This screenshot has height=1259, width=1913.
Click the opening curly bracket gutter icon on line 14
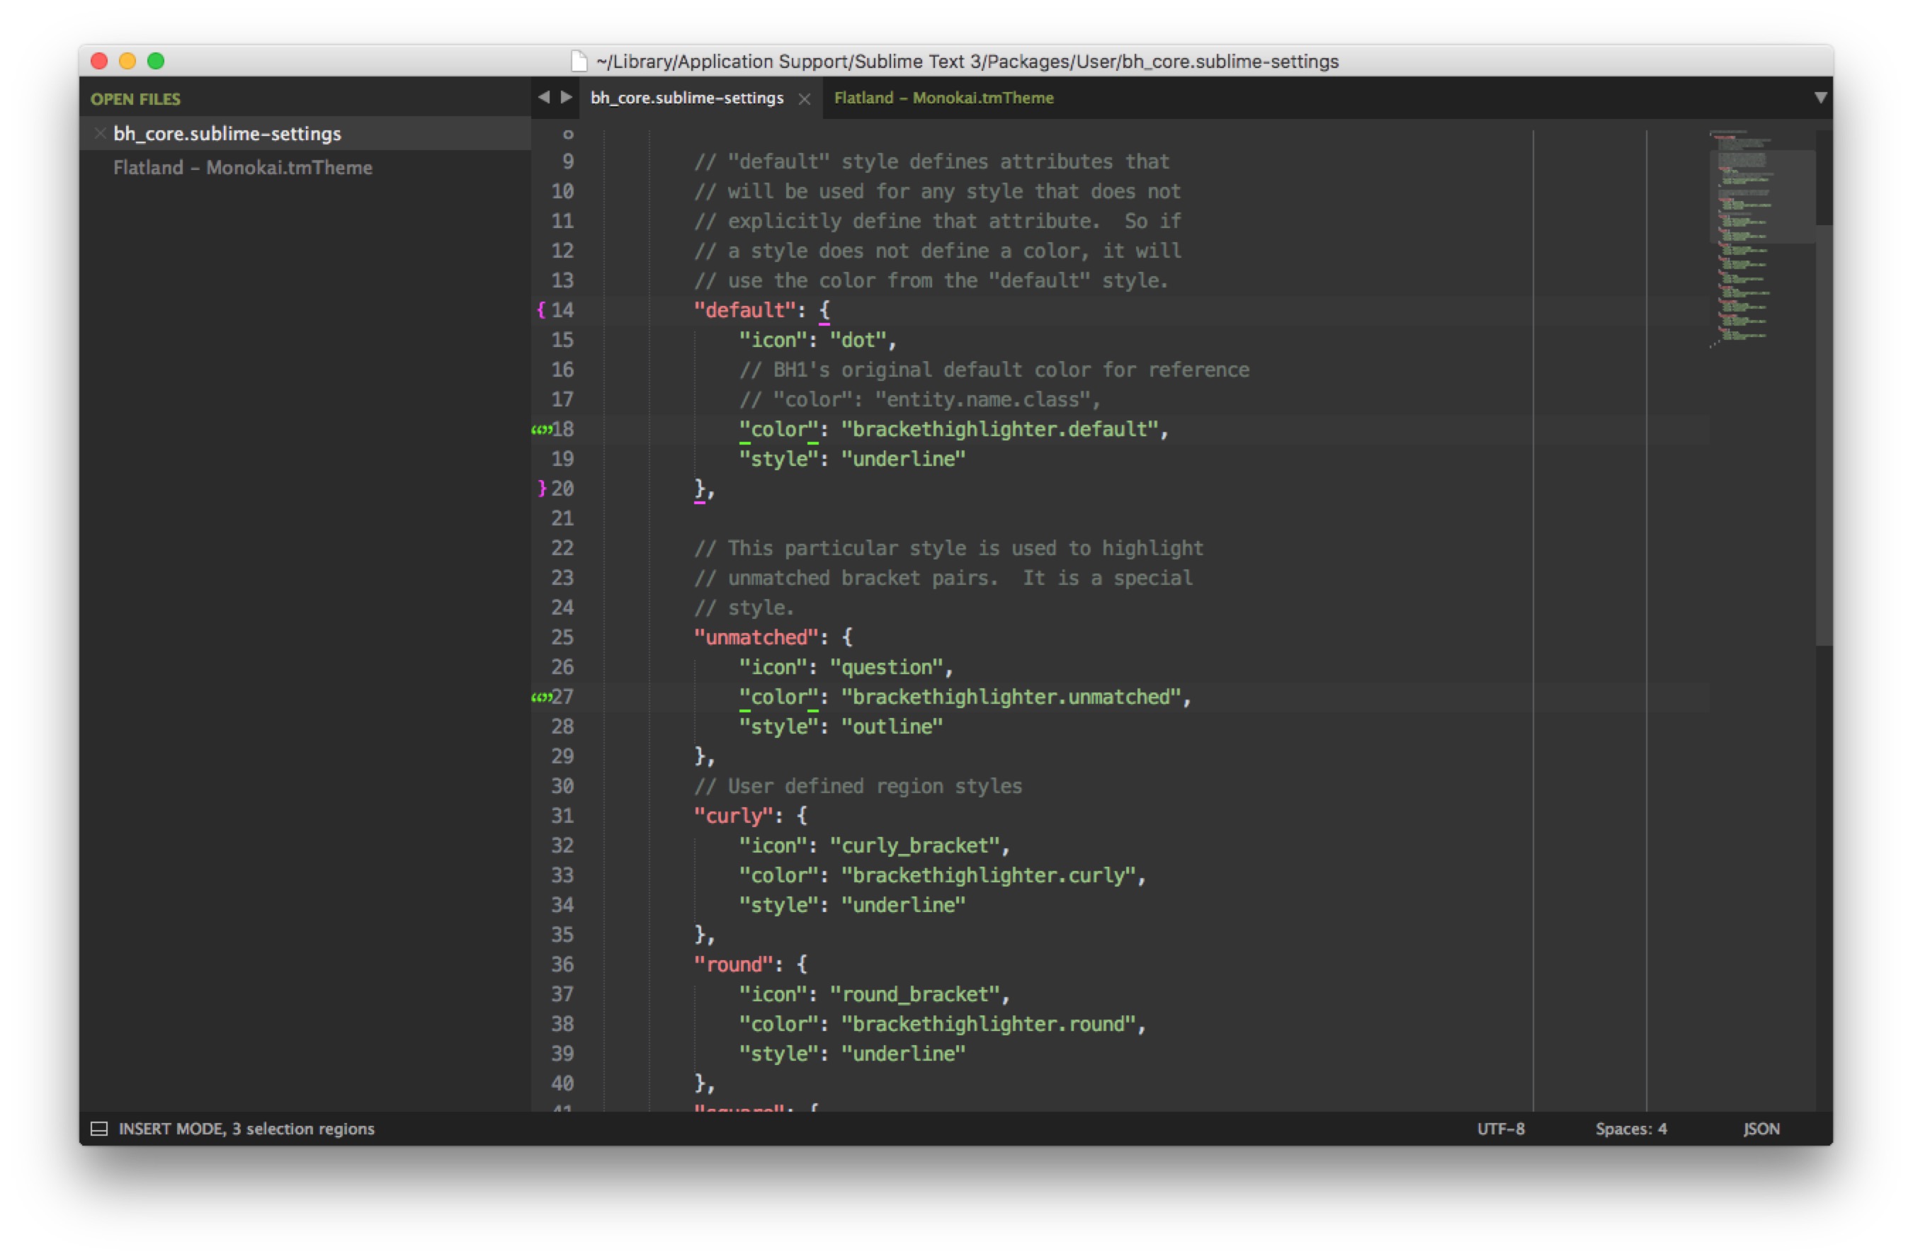(541, 309)
